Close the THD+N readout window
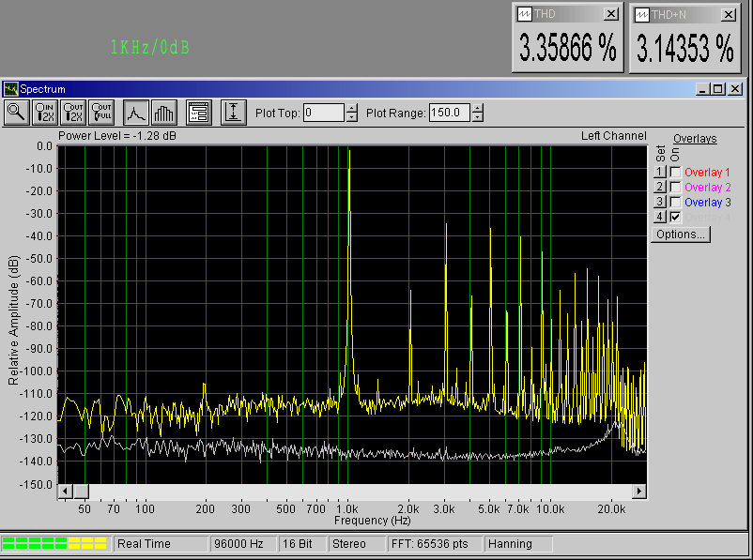 click(x=729, y=15)
